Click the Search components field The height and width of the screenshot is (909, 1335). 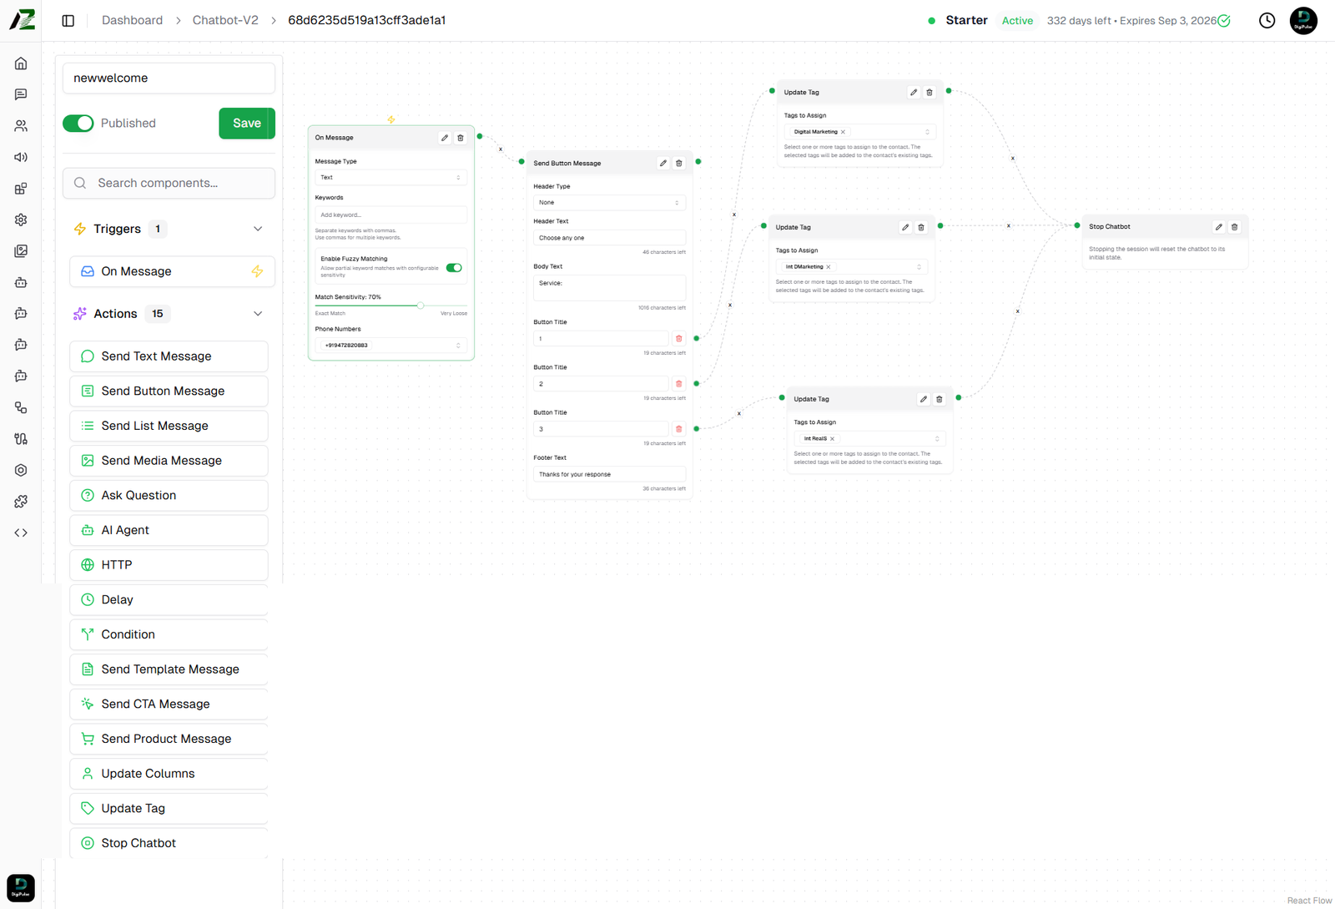[169, 184]
